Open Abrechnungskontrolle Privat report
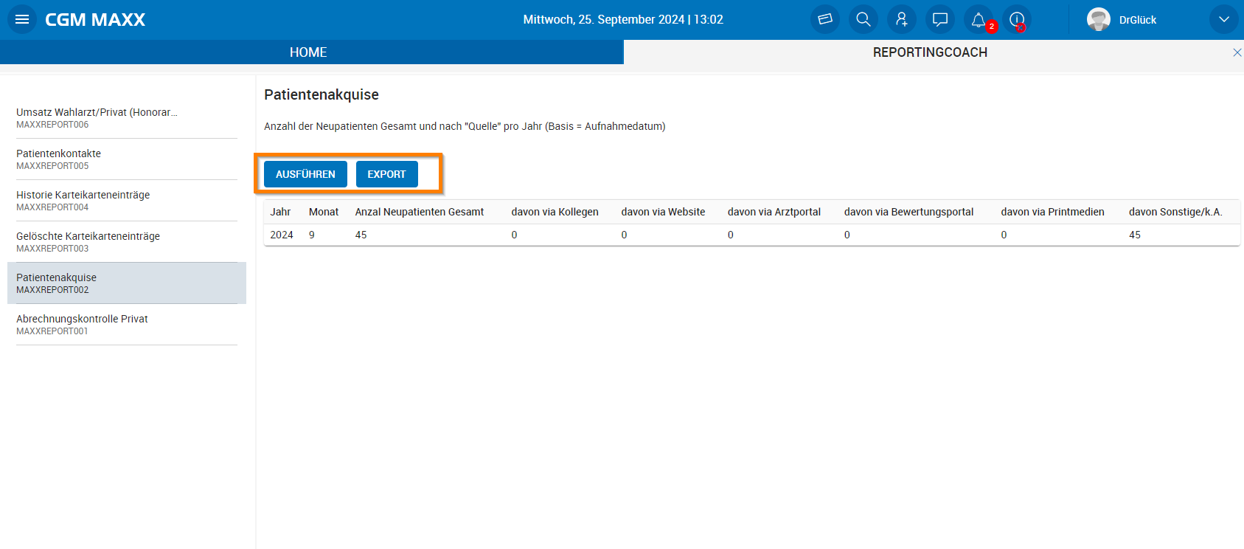The height and width of the screenshot is (549, 1244). coord(127,325)
